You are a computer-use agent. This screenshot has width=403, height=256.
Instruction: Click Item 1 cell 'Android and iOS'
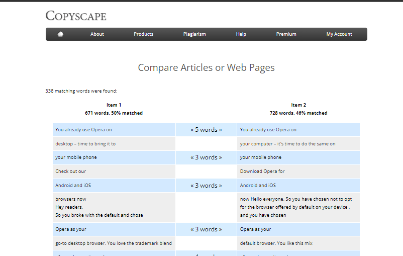point(114,186)
